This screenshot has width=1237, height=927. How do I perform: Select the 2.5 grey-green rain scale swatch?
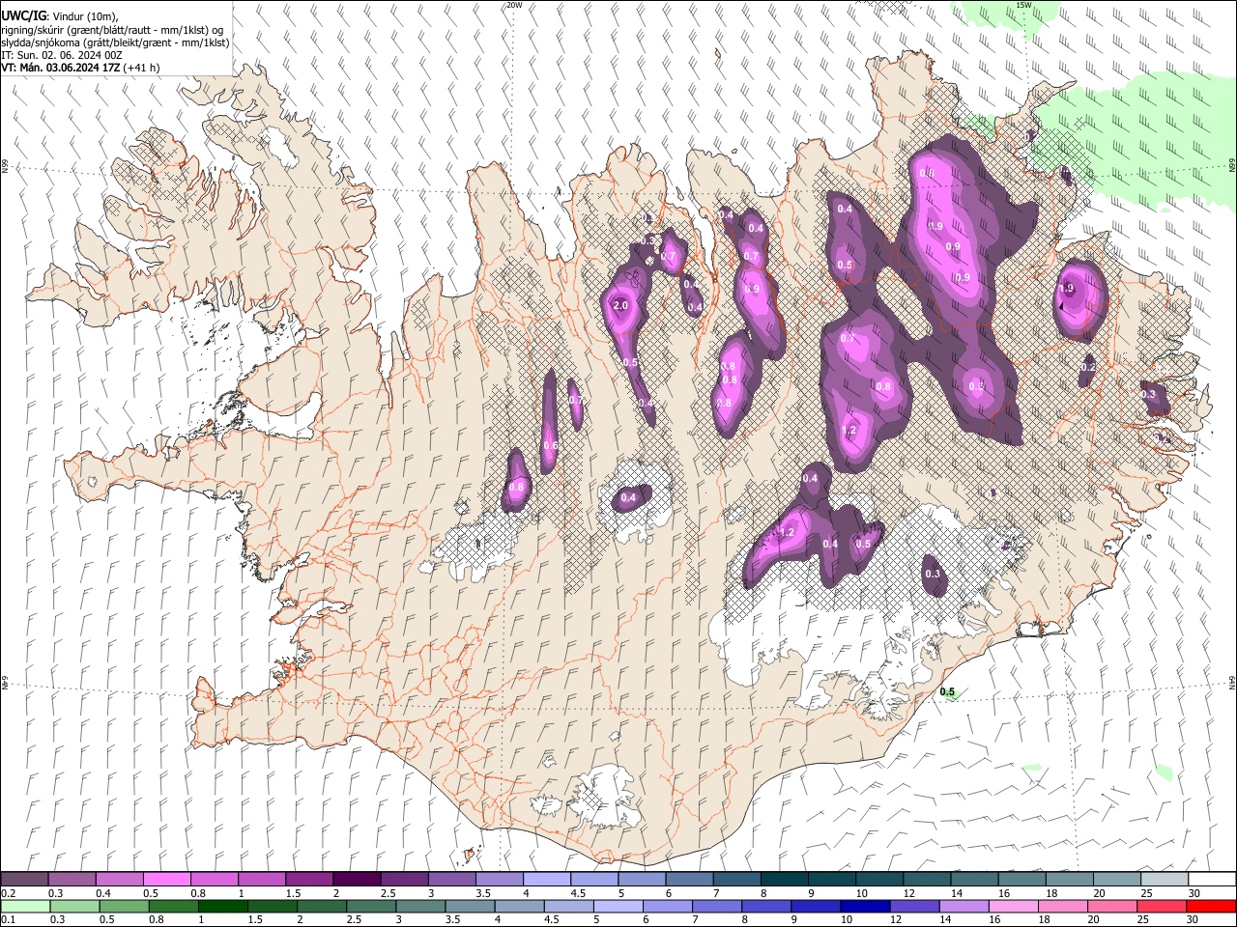point(371,906)
